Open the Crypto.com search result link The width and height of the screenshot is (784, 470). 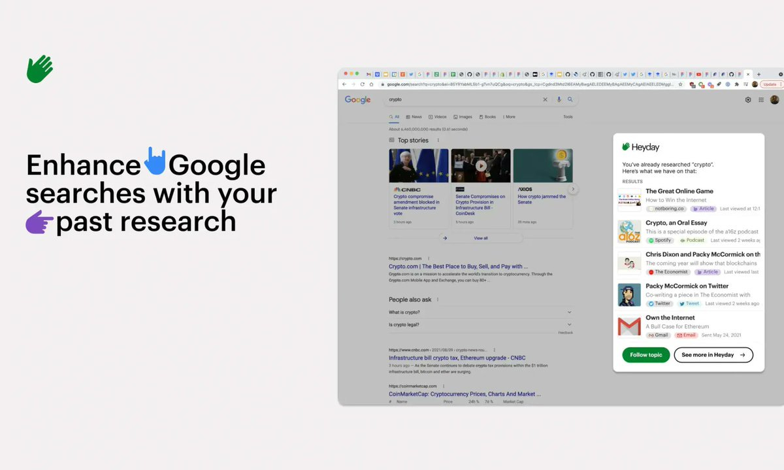pos(459,267)
